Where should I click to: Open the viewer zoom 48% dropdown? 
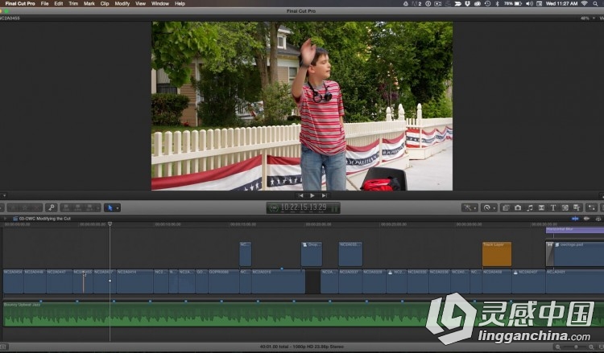point(587,18)
